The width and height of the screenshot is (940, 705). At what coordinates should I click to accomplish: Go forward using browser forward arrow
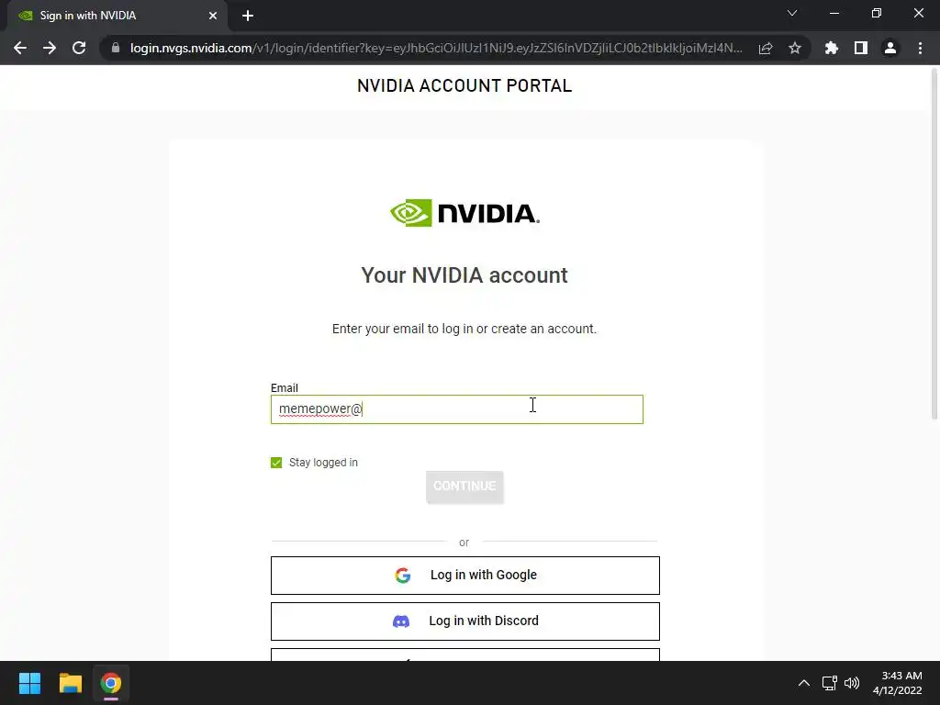point(50,48)
